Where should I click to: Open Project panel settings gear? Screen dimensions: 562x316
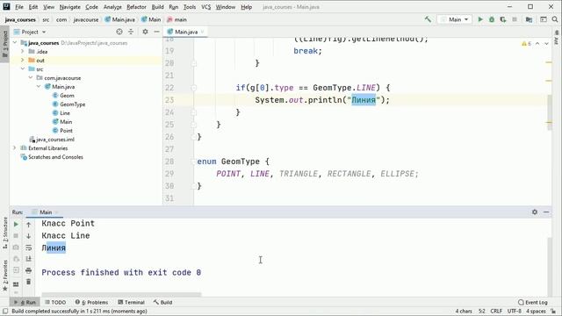point(145,32)
